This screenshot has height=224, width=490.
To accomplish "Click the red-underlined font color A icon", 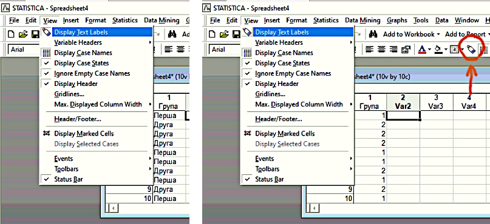I will (422, 49).
